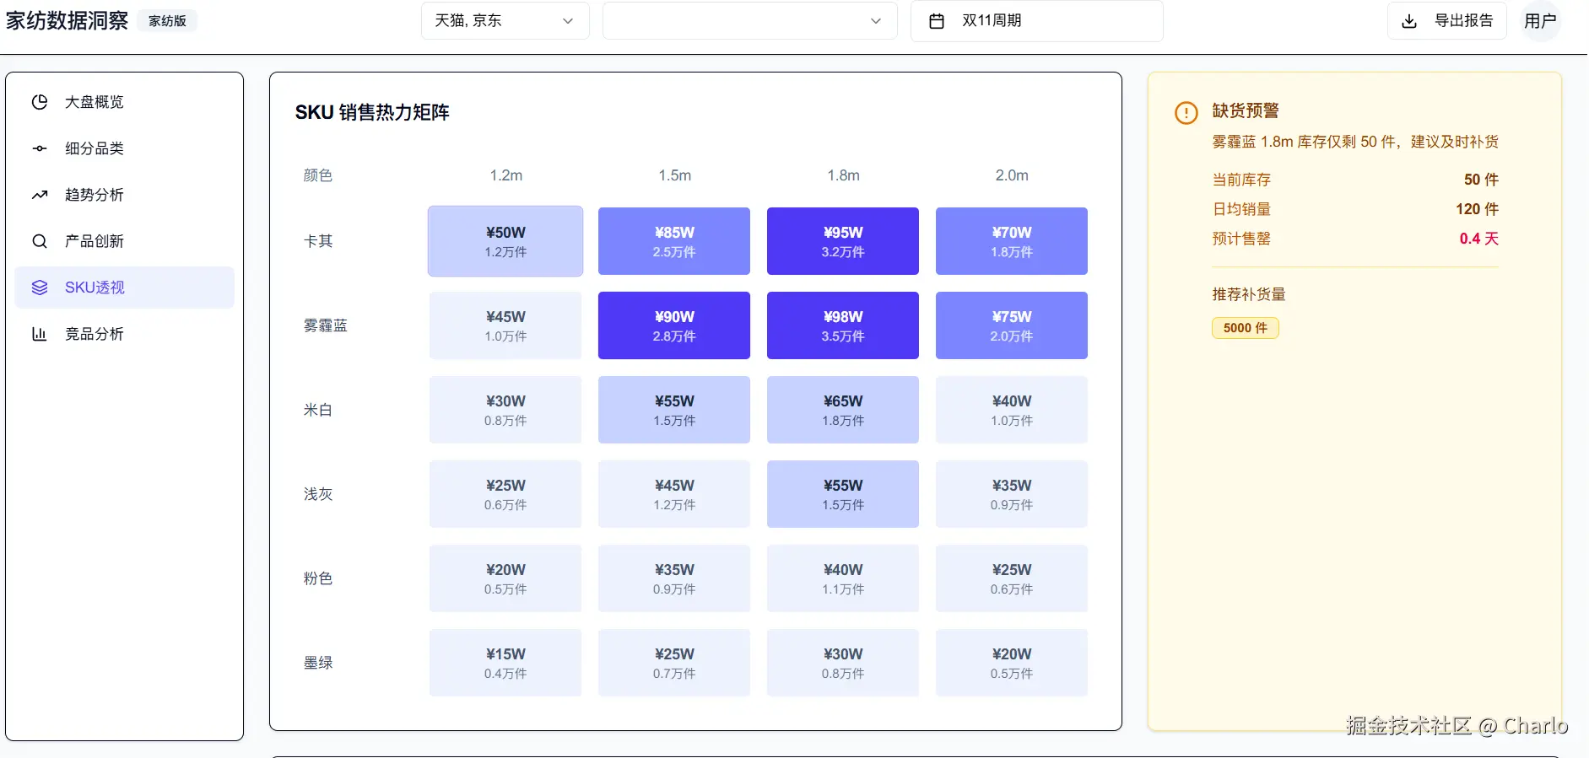
Task: Click the 导出报告 button
Action: tap(1447, 21)
